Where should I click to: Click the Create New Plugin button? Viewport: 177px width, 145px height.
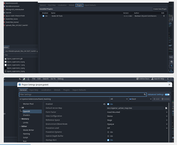coord(160,9)
